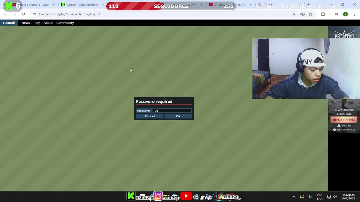The image size is (360, 202).
Task: Open the Community menu item
Action: pyautogui.click(x=65, y=23)
